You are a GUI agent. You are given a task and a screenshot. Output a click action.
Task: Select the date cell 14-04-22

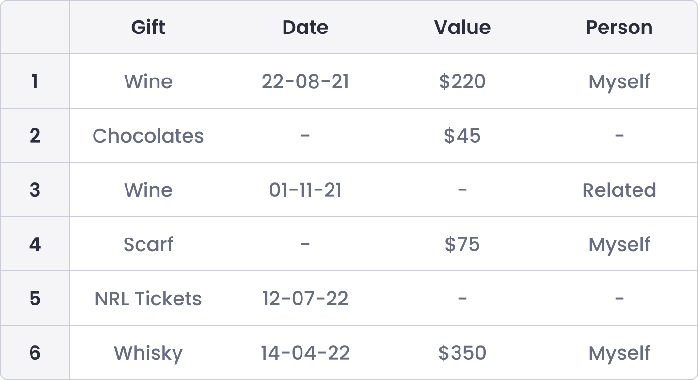pos(305,352)
